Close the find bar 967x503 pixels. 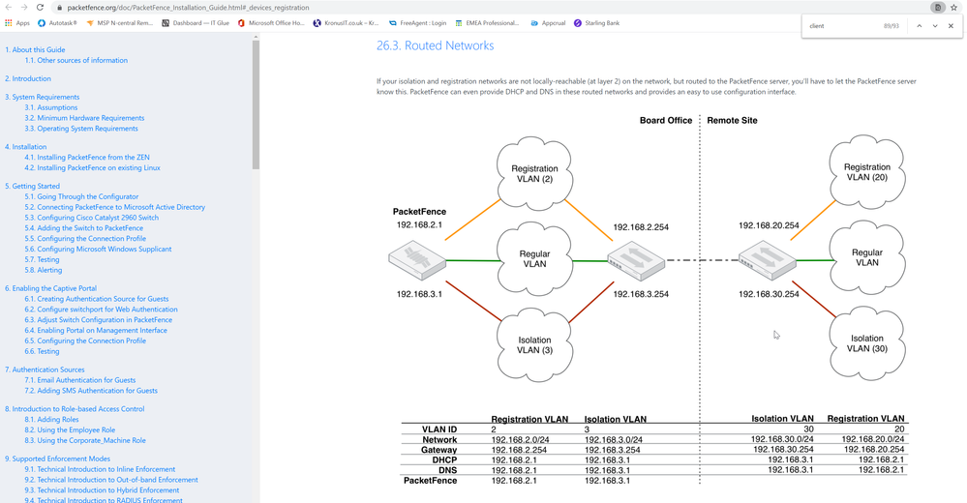951,26
